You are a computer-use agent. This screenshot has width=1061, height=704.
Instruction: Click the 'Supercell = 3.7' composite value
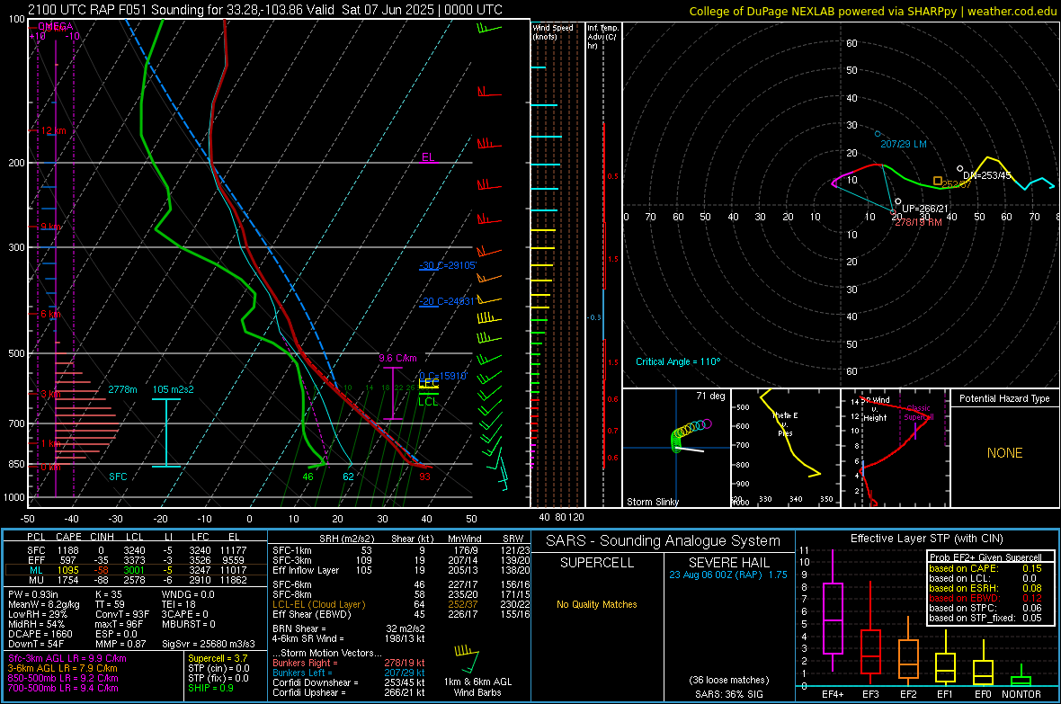(x=218, y=658)
